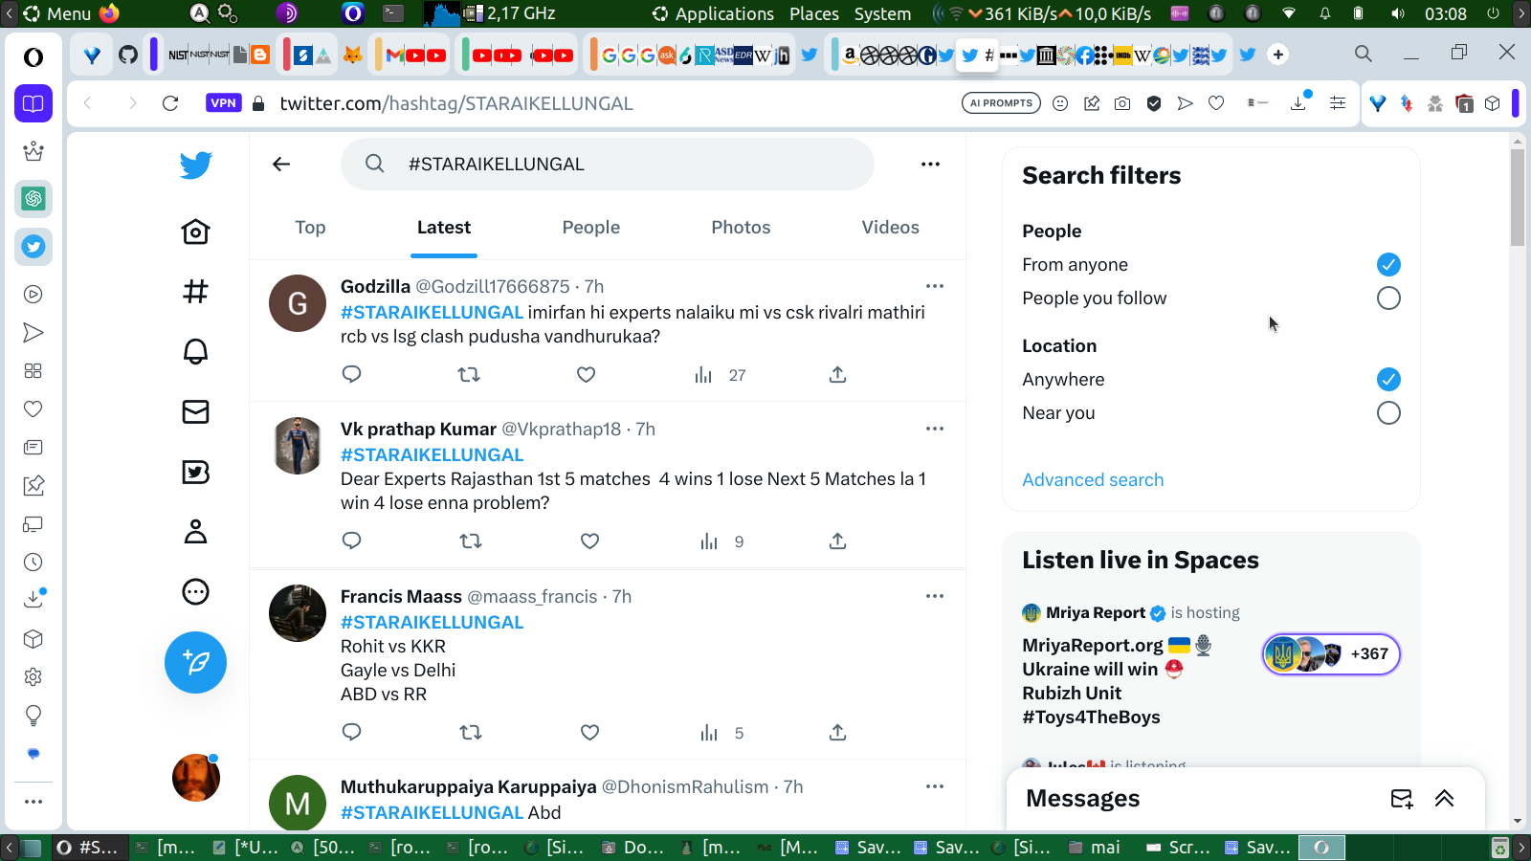Click the Advanced search link
This screenshot has width=1531, height=861.
(1093, 480)
